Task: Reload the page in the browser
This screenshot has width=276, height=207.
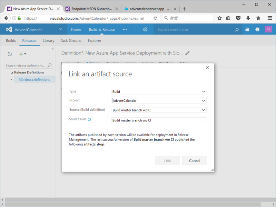Action: [155, 18]
